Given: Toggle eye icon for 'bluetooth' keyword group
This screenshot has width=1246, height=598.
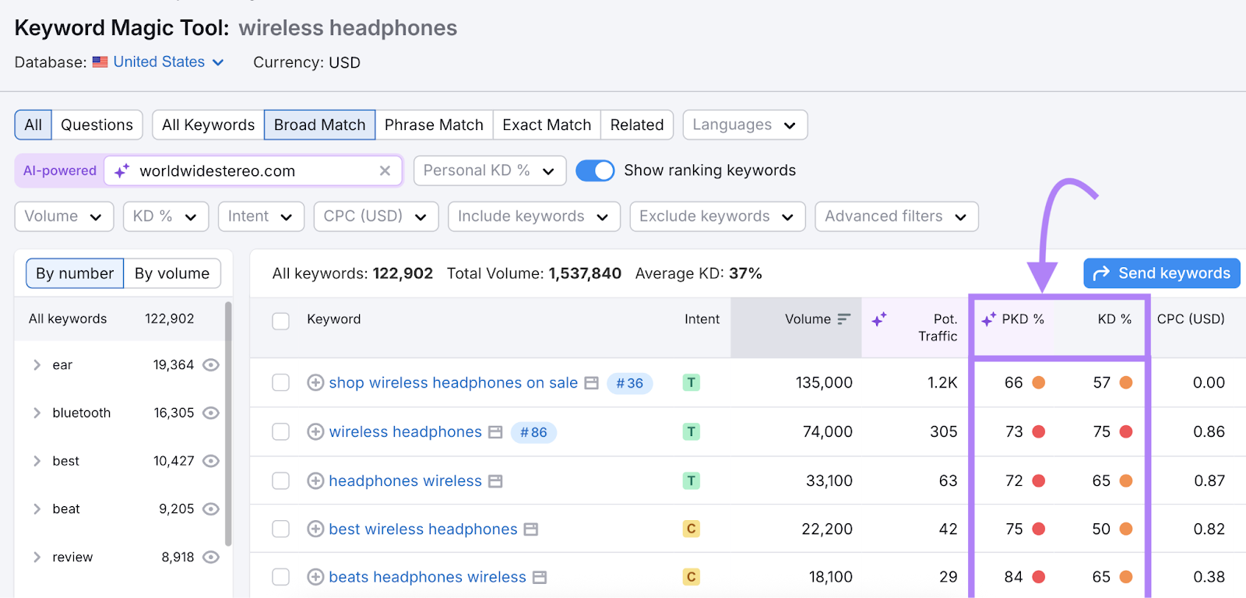Looking at the screenshot, I should 211,413.
